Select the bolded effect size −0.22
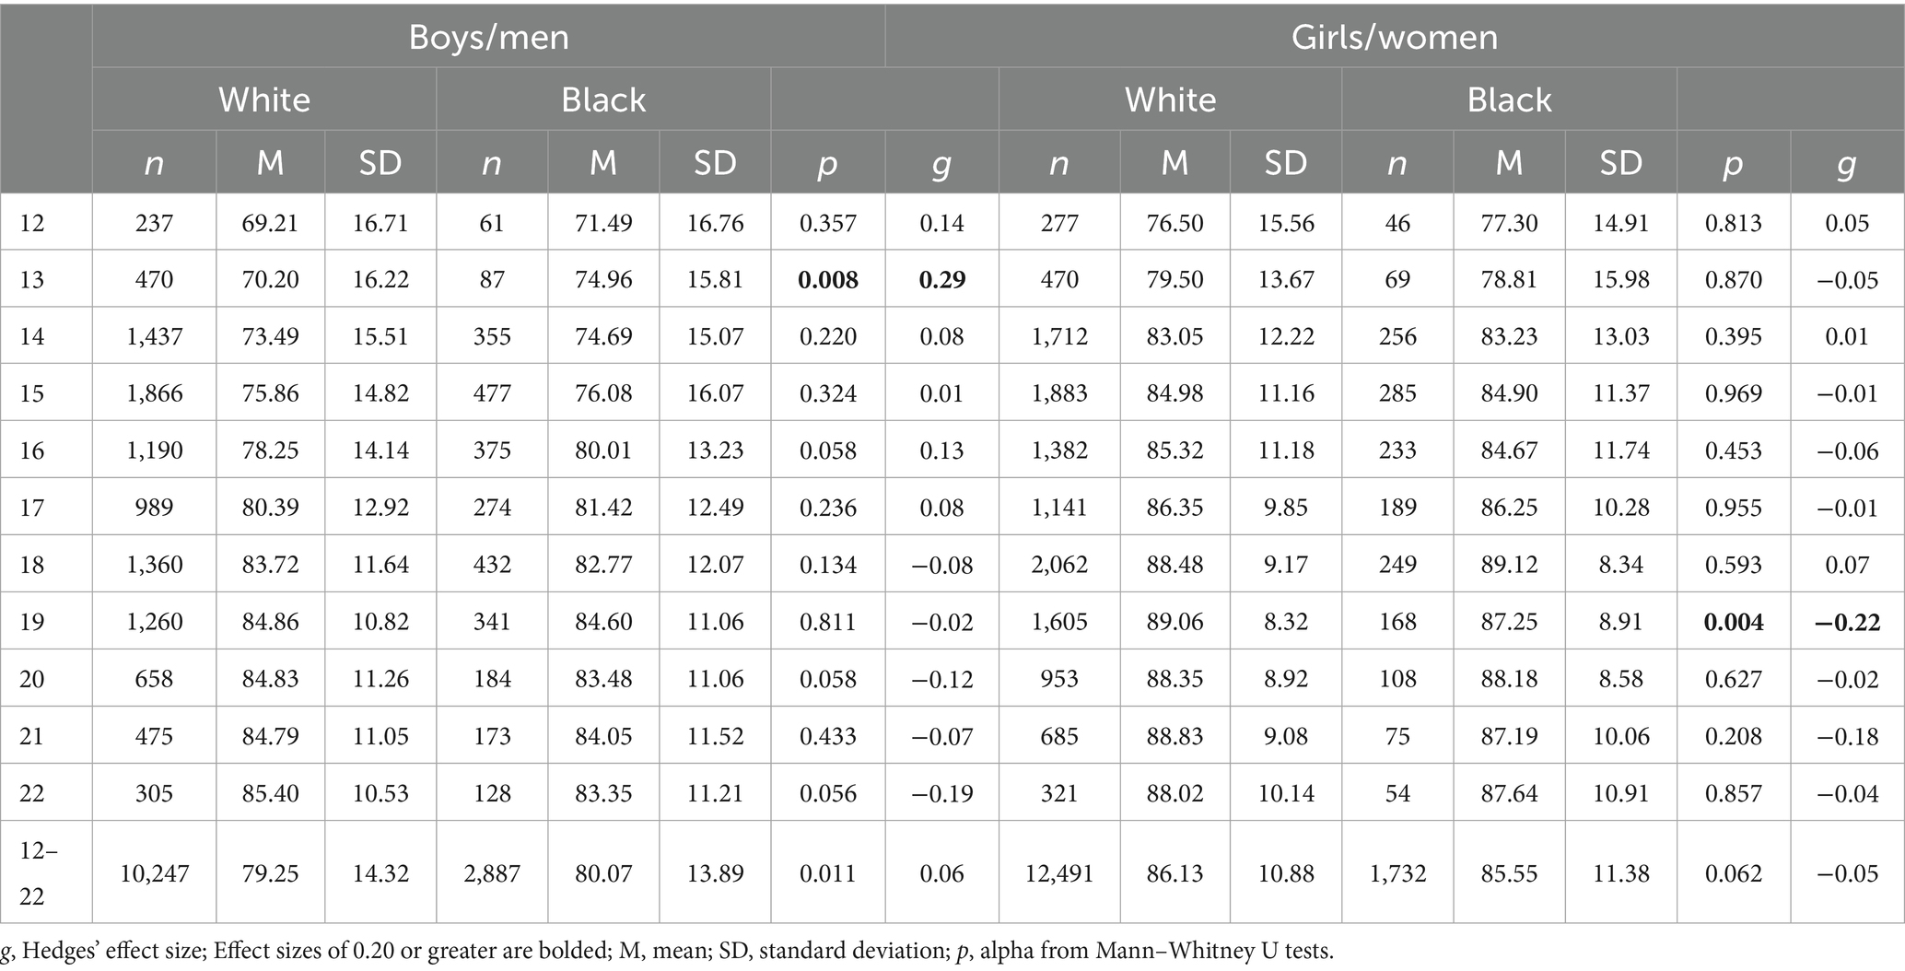The width and height of the screenshot is (1905, 971). 1846,622
